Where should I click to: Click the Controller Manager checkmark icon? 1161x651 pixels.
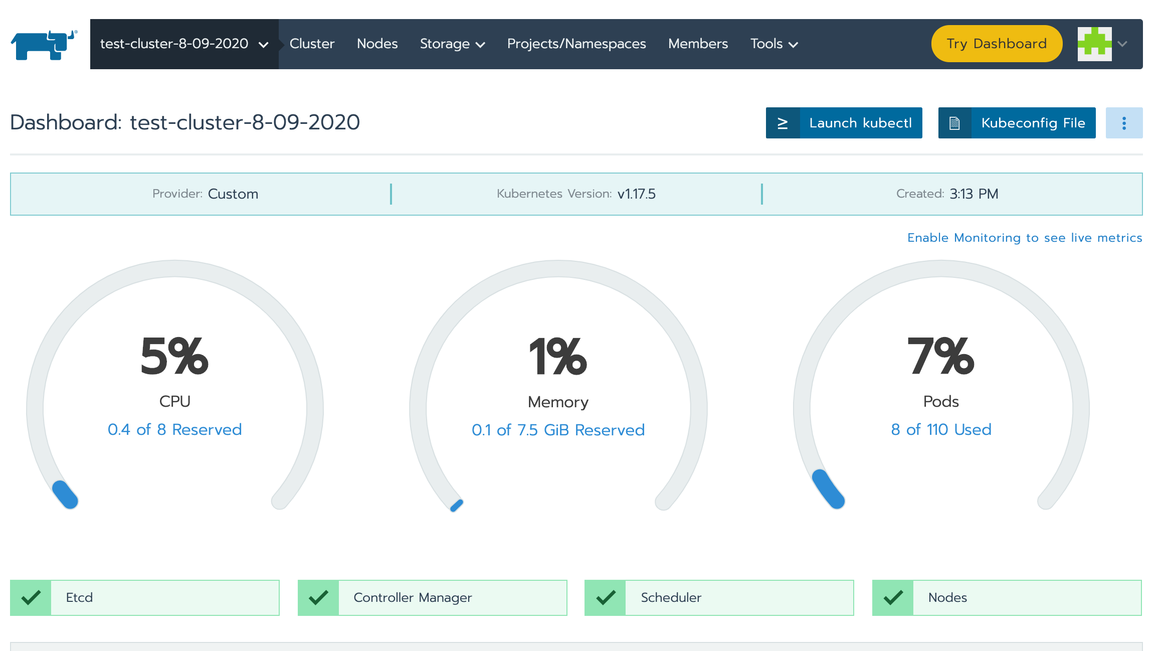click(318, 598)
